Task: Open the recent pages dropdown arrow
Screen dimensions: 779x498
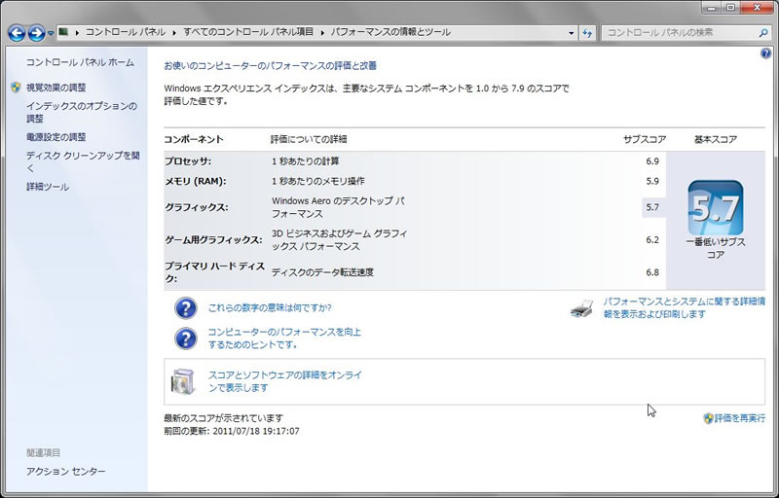Action: [51, 33]
